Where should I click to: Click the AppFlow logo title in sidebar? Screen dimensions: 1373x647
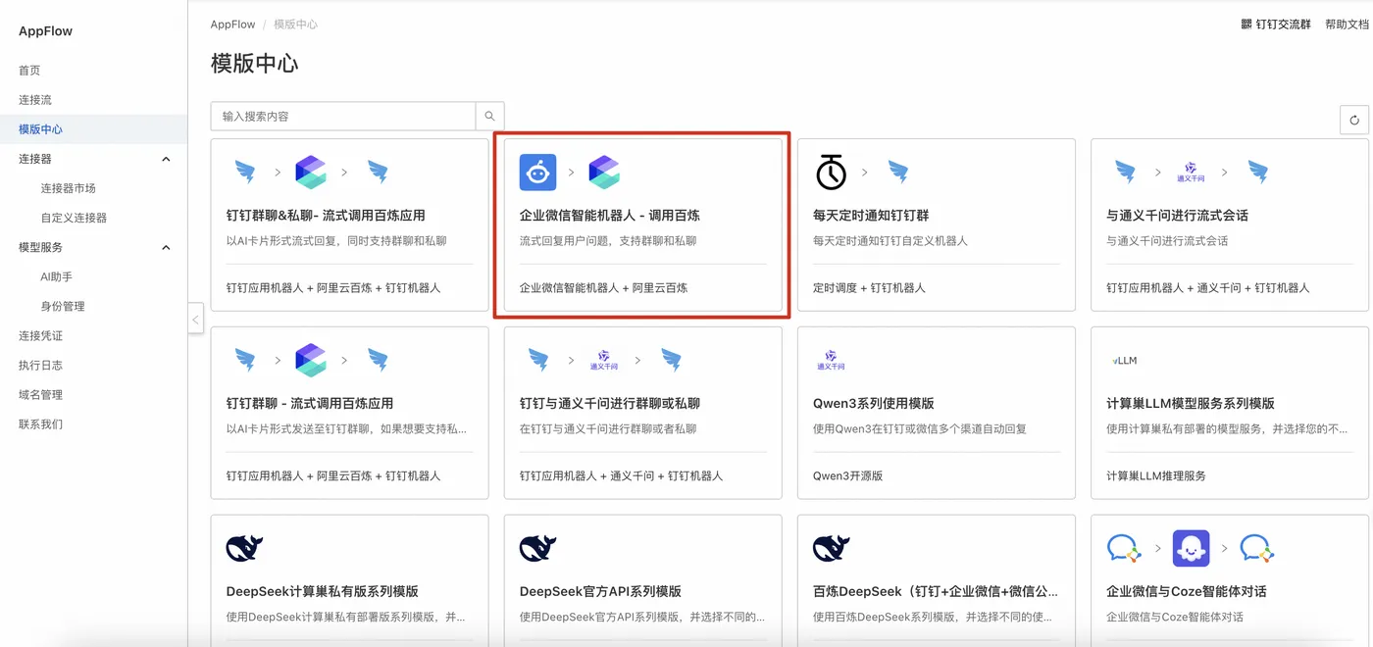click(46, 31)
